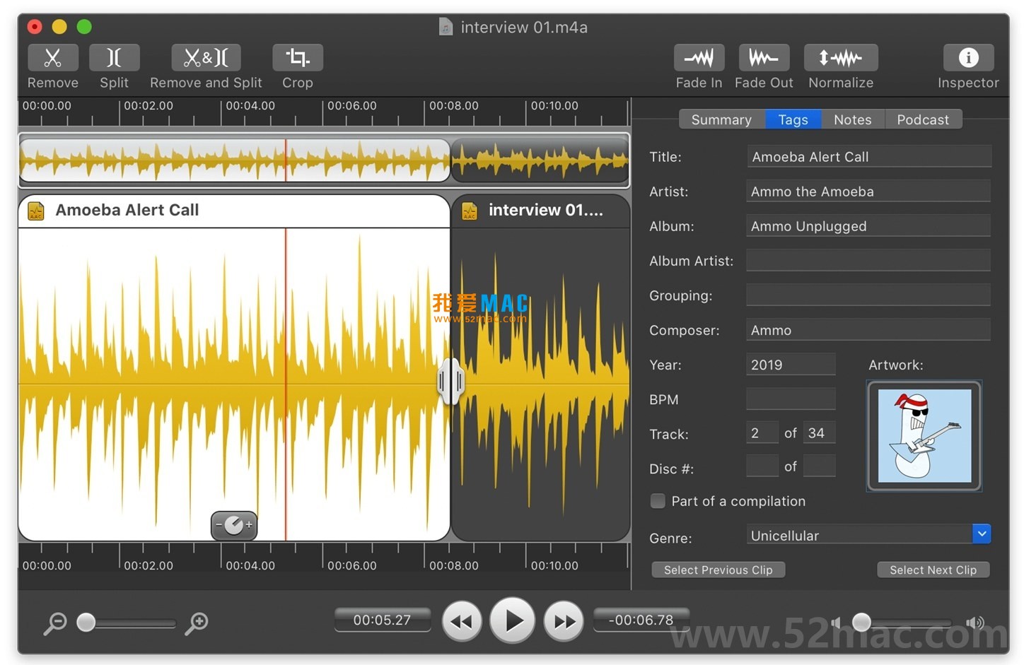Click the Remove and Split tool
Viewport: 1024px width, 665px height.
pos(206,58)
